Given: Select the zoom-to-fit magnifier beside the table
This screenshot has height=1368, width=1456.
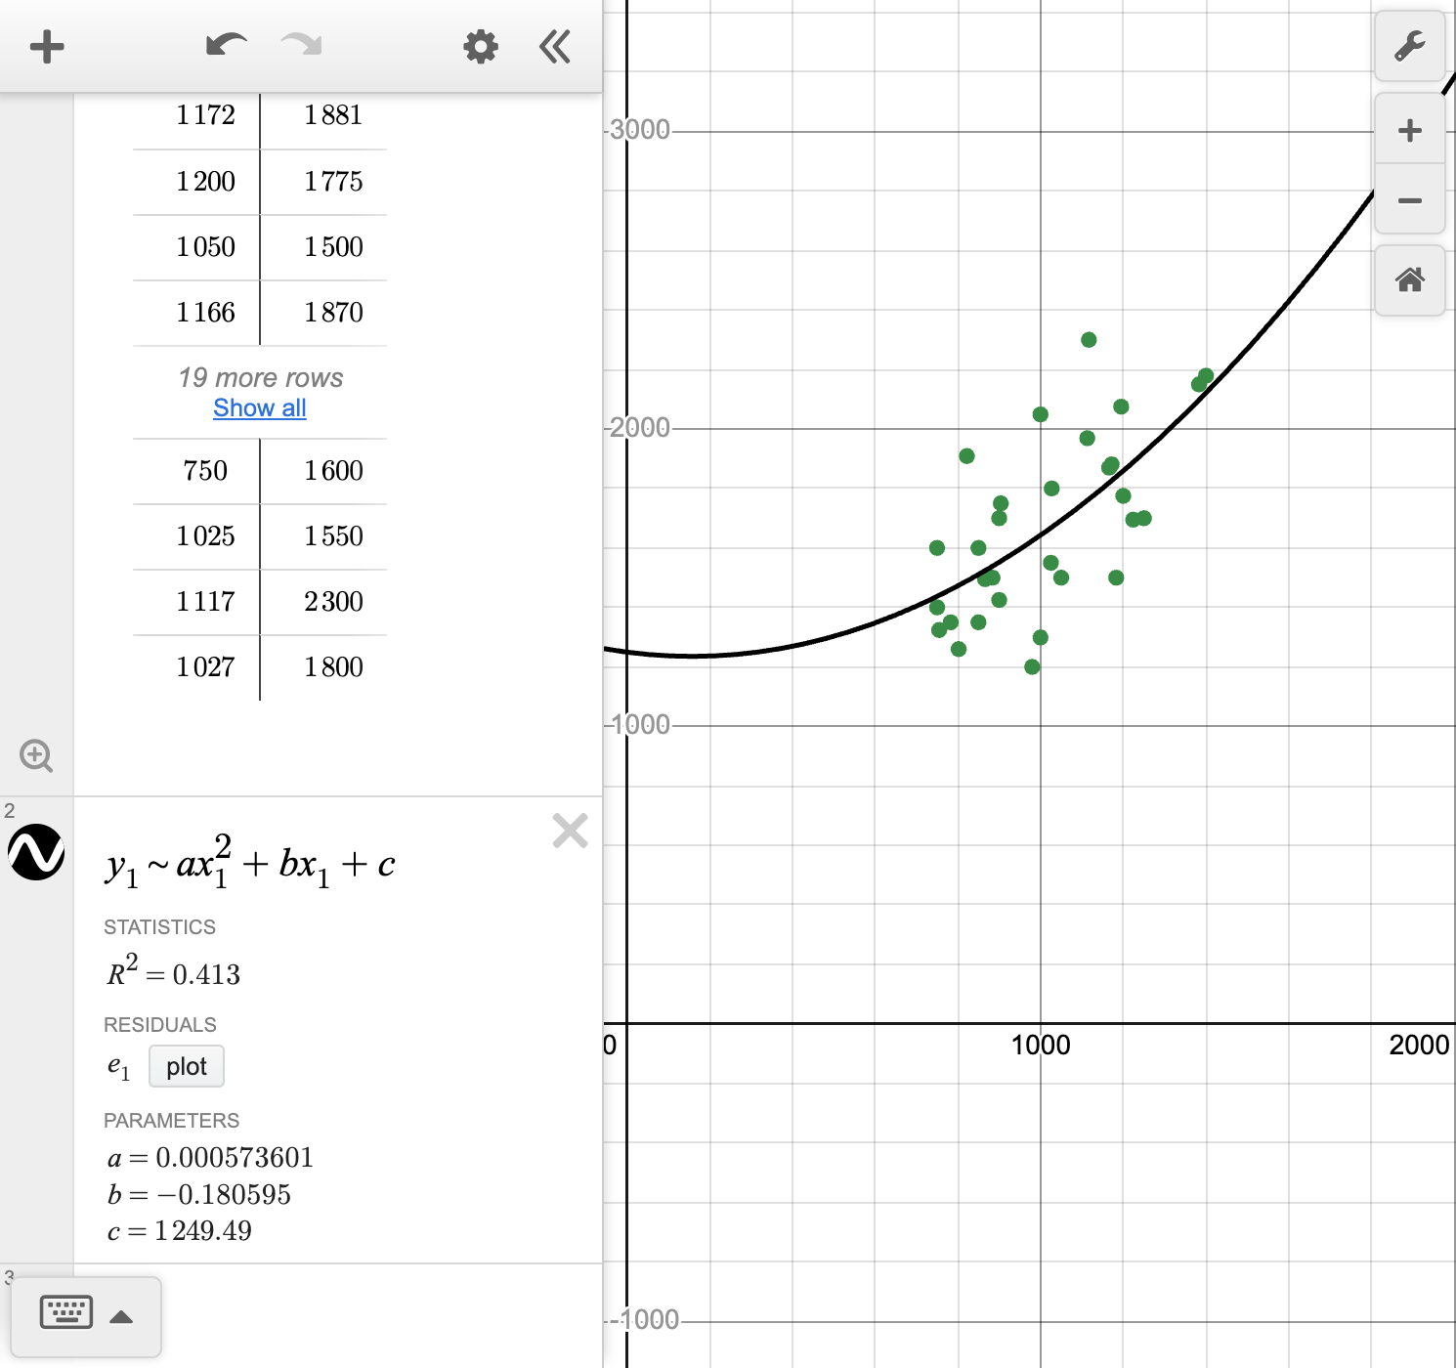Looking at the screenshot, I should tap(36, 755).
